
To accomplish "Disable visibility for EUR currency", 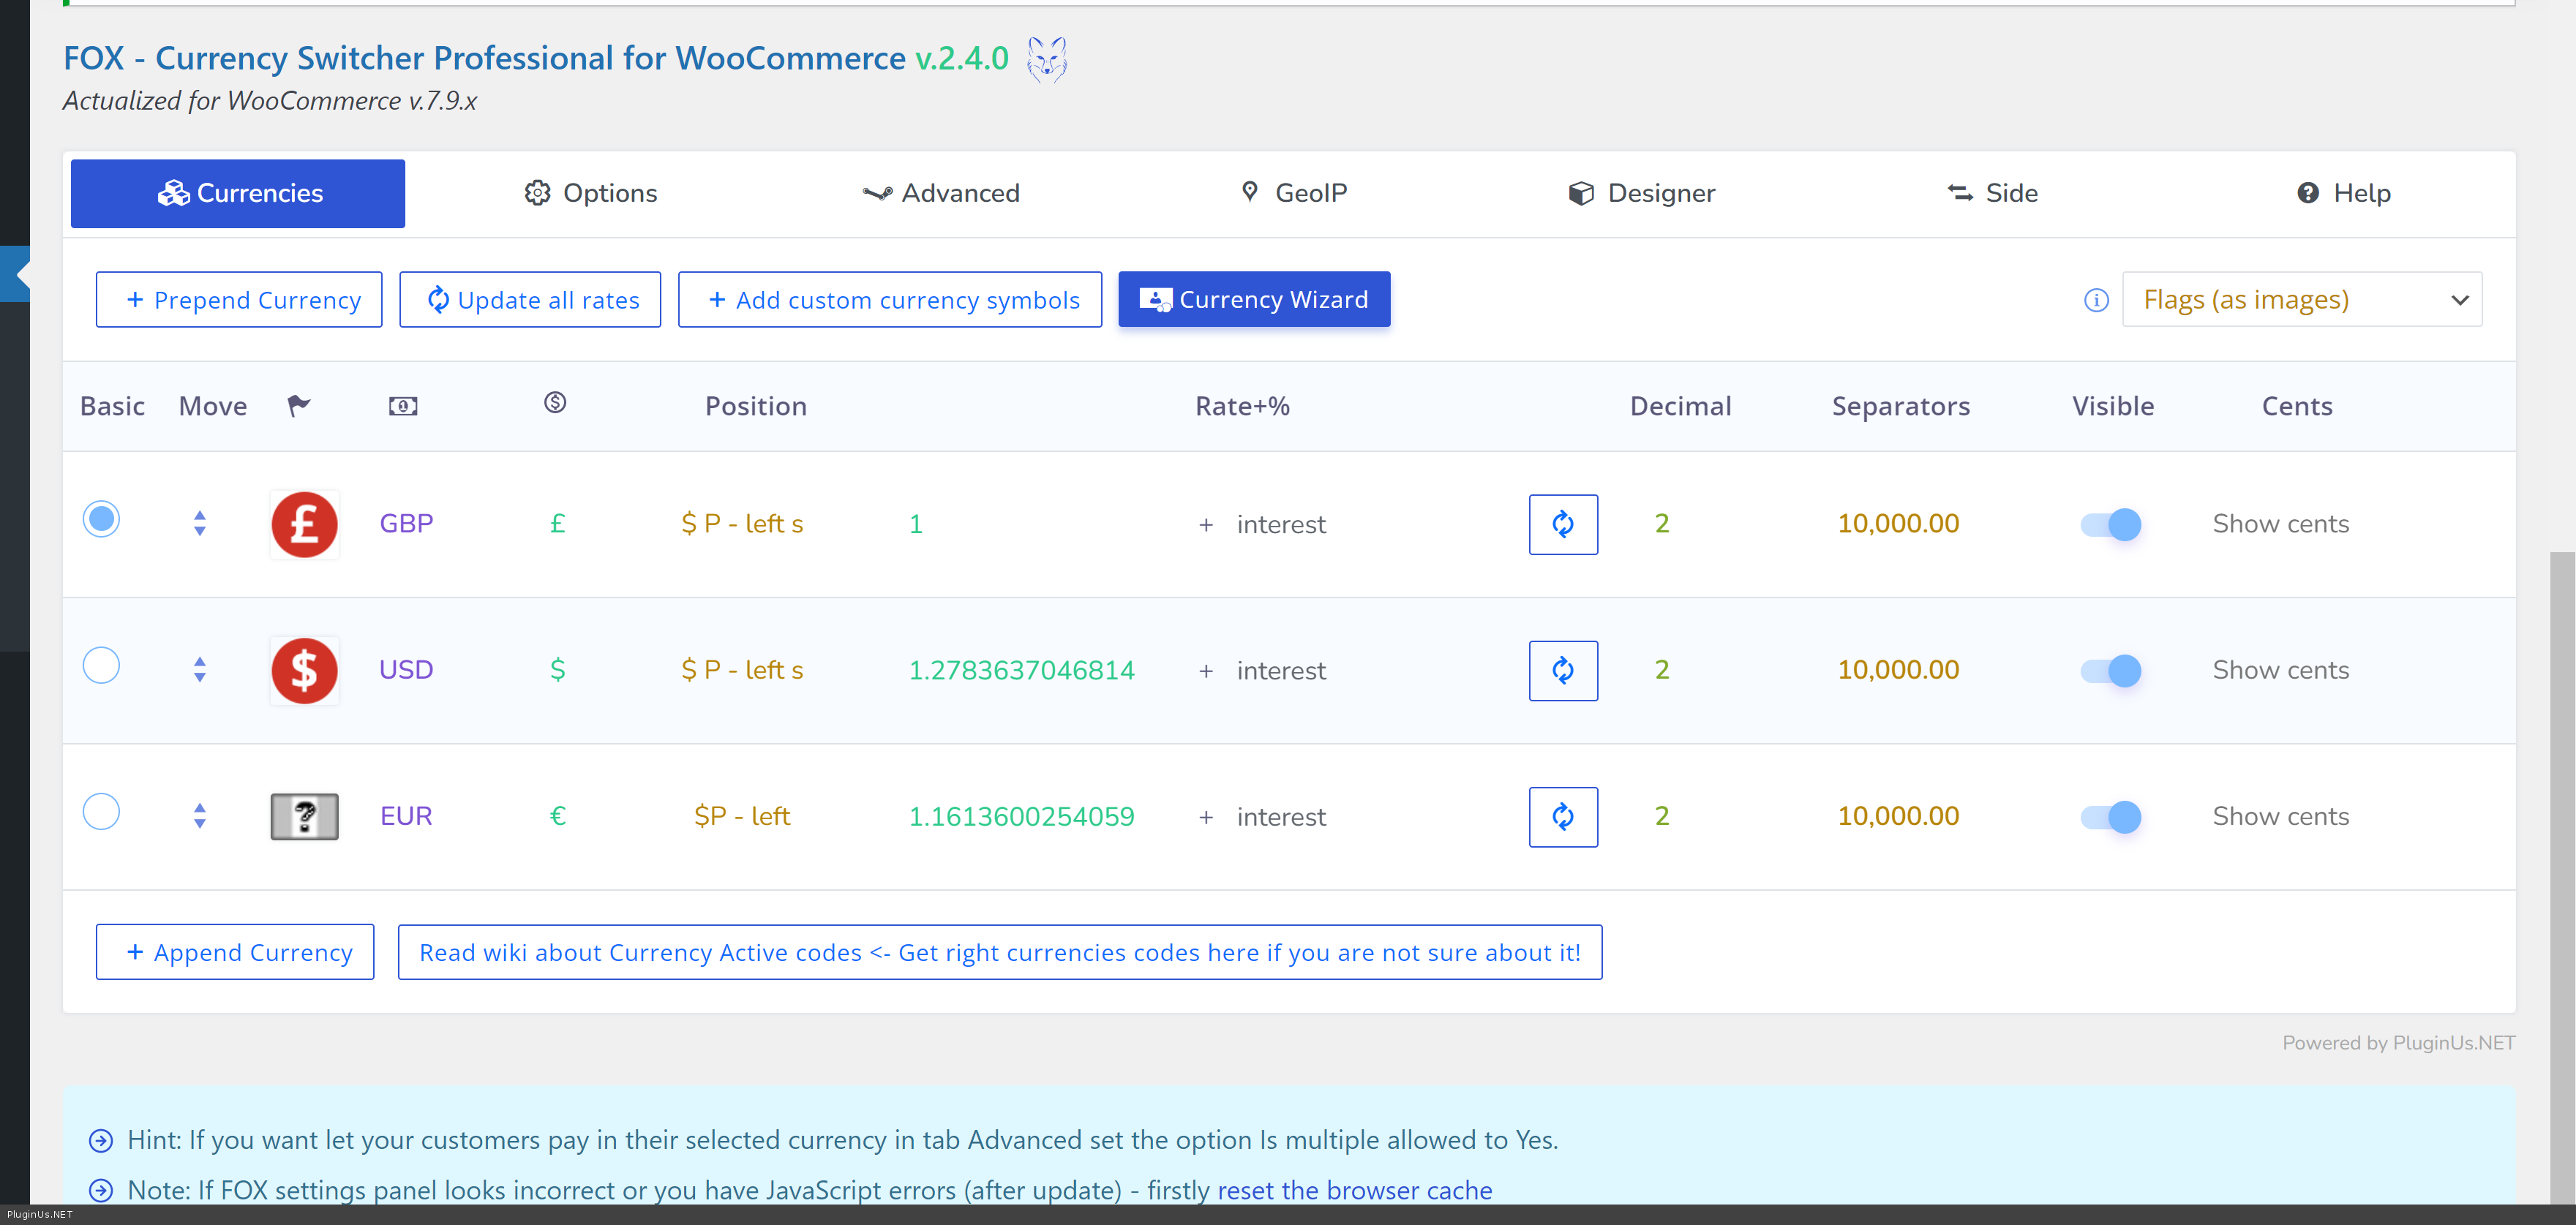I will 2110,816.
